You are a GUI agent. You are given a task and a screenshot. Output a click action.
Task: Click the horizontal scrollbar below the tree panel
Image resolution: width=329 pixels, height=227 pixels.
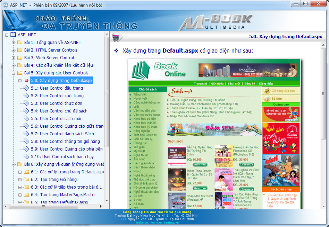tap(43, 206)
